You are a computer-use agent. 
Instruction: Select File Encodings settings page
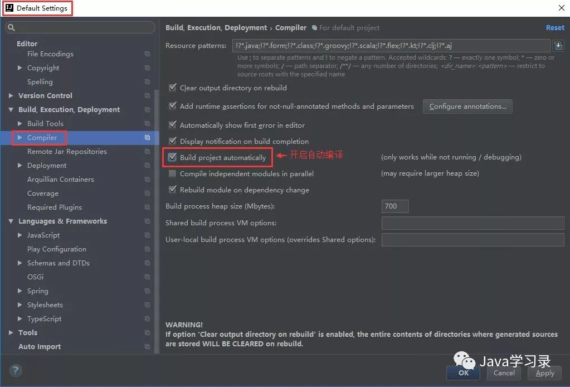point(50,54)
